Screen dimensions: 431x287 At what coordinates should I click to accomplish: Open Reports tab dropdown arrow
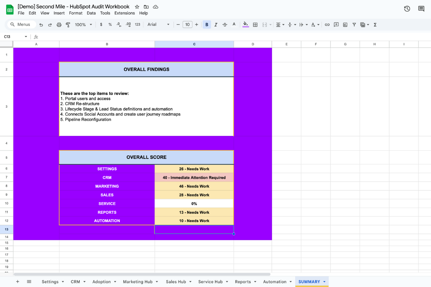coord(255,282)
